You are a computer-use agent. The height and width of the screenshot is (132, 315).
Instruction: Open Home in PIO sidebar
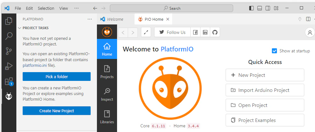pyautogui.click(x=107, y=49)
